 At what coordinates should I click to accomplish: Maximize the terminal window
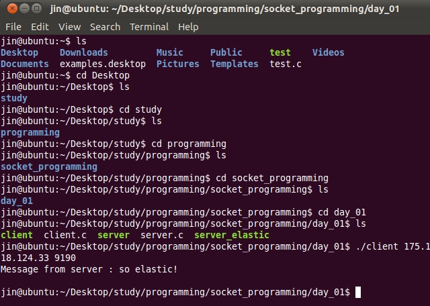(36, 9)
